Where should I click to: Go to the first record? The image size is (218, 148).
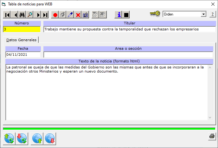[7, 15]
